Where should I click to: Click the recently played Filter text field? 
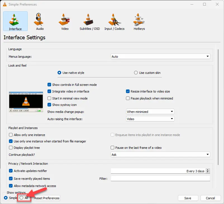coord(160,178)
